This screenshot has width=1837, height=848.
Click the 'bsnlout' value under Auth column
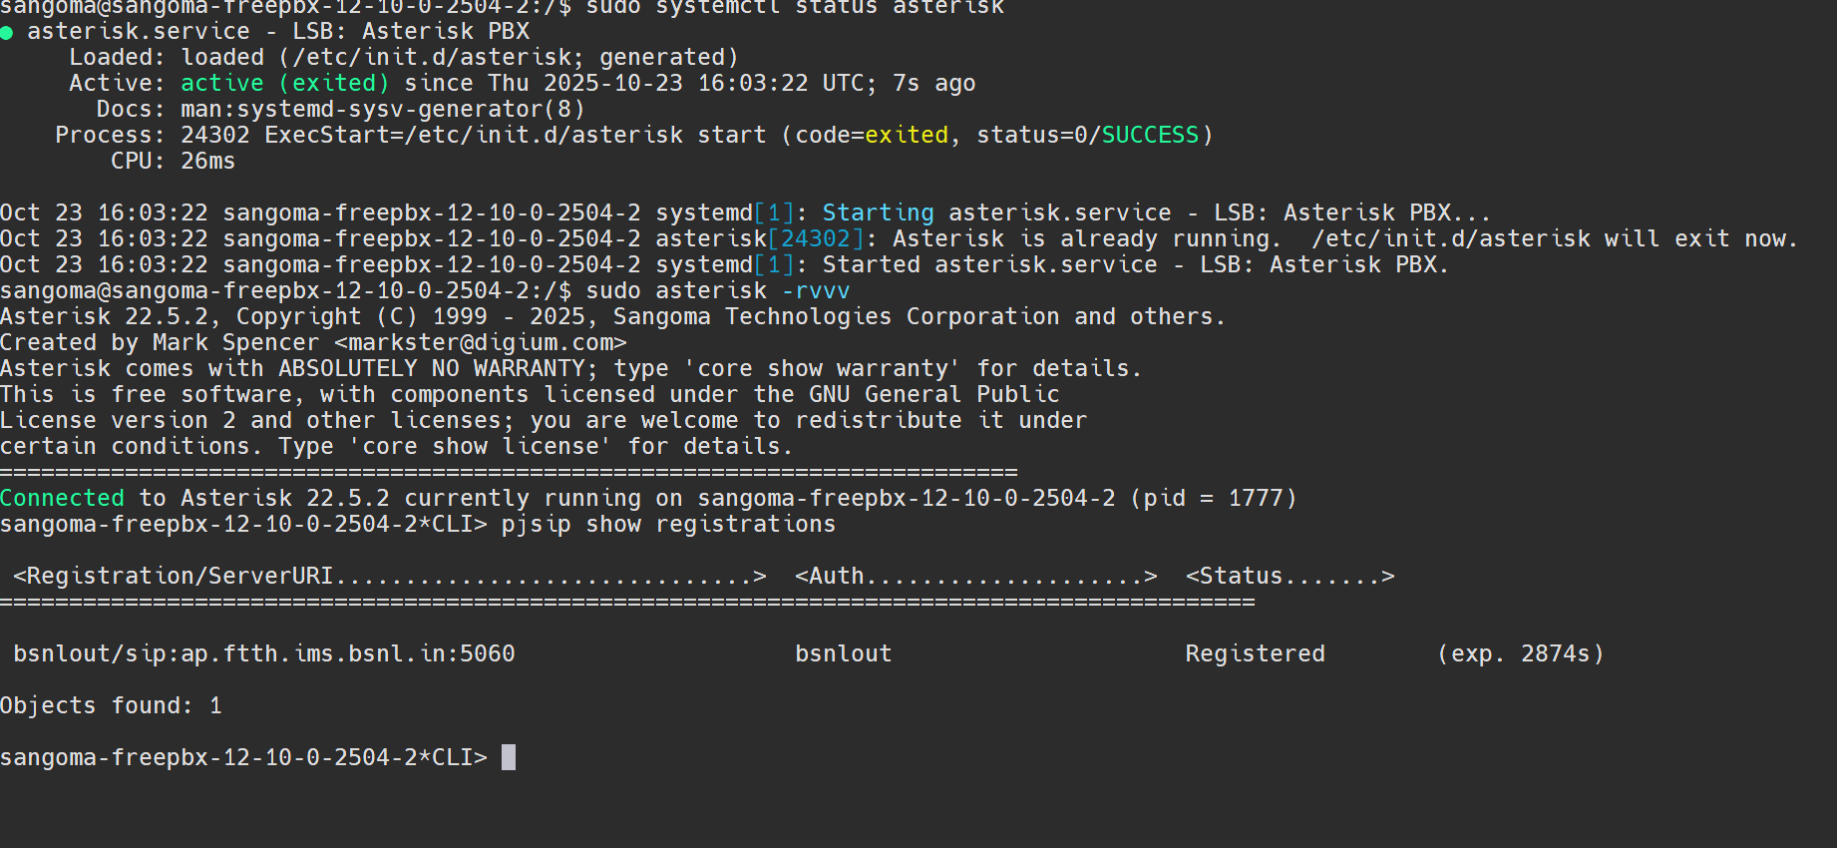coord(843,653)
